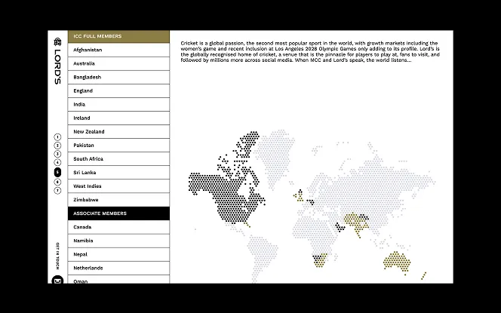Select Pakistan from the list

(x=118, y=146)
